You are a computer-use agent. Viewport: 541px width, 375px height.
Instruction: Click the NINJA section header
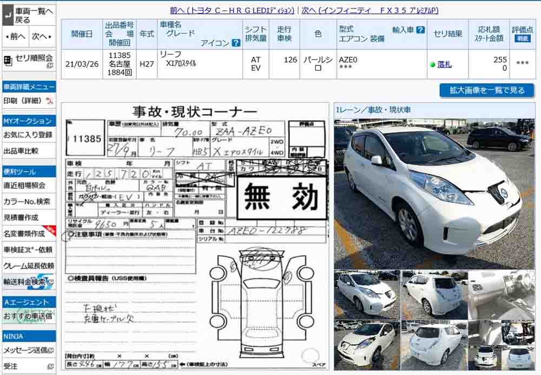[29, 336]
